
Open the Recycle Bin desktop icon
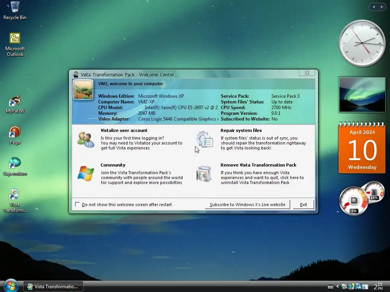[x=15, y=10]
